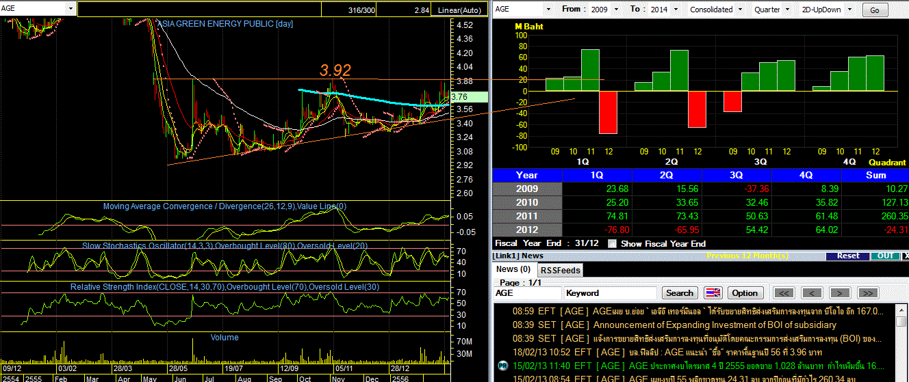Image resolution: width=909 pixels, height=382 pixels.
Task: Toggle the language flag icon
Action: (x=713, y=292)
